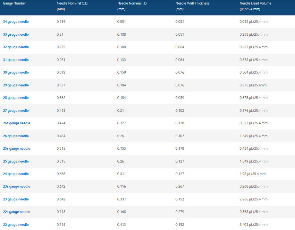Select the 0.089 wall thickness value
Screen dimensions: 295x230
point(180,98)
